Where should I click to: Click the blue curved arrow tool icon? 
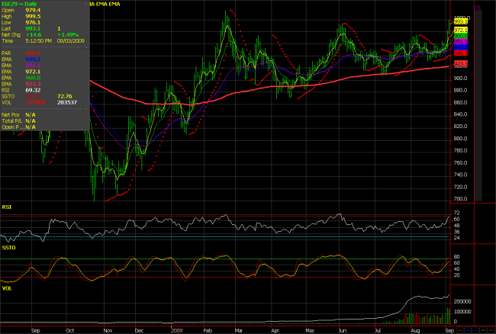[467, 330]
